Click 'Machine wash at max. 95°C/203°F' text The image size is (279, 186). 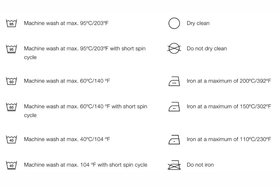66,23
